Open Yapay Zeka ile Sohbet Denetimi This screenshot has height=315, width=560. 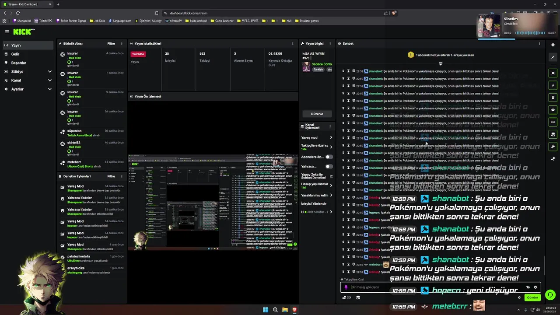click(317, 176)
